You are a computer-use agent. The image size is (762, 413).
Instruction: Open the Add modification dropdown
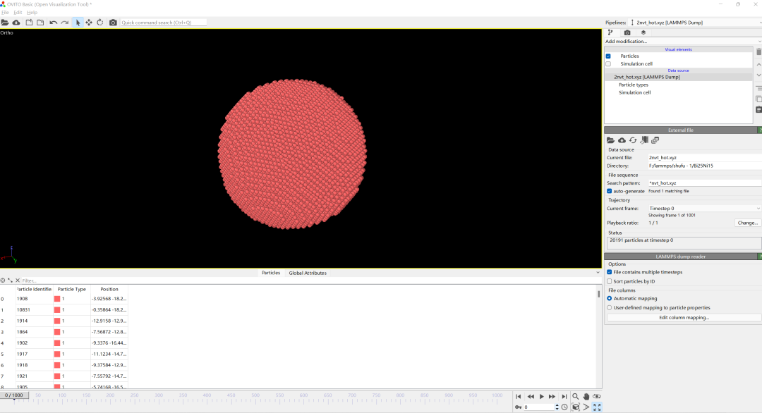683,42
